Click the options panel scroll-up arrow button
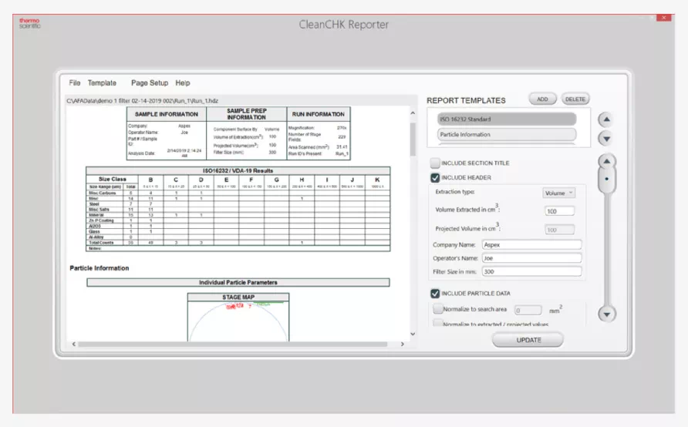This screenshot has height=427, width=688. coord(607,161)
